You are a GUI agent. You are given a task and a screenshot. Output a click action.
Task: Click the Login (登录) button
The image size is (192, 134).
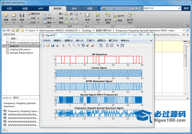pos(186,8)
